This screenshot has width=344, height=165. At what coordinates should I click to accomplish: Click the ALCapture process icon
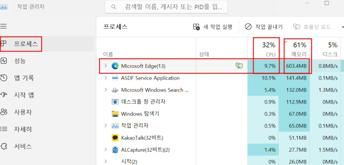[115, 150]
